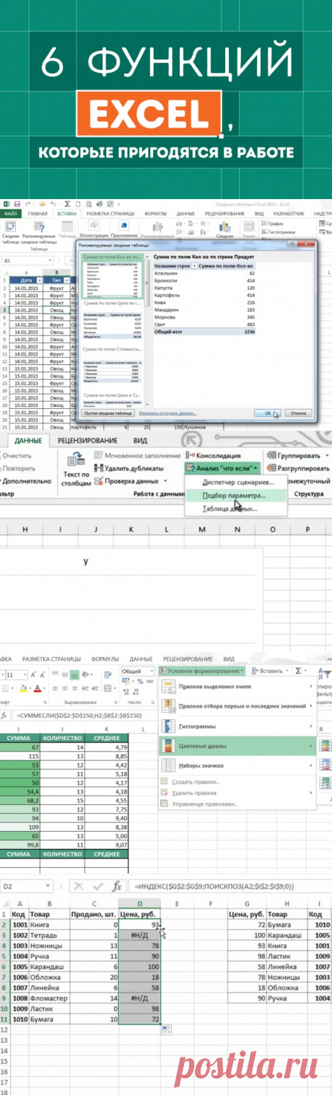The image size is (332, 1095).
Task: Click the Гистограмма chart icon
Action: pos(278,232)
